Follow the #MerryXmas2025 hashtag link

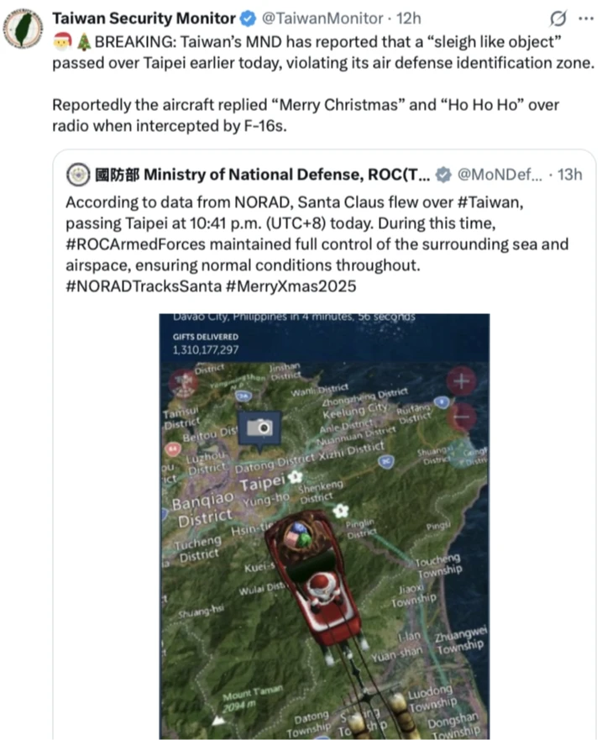(282, 286)
